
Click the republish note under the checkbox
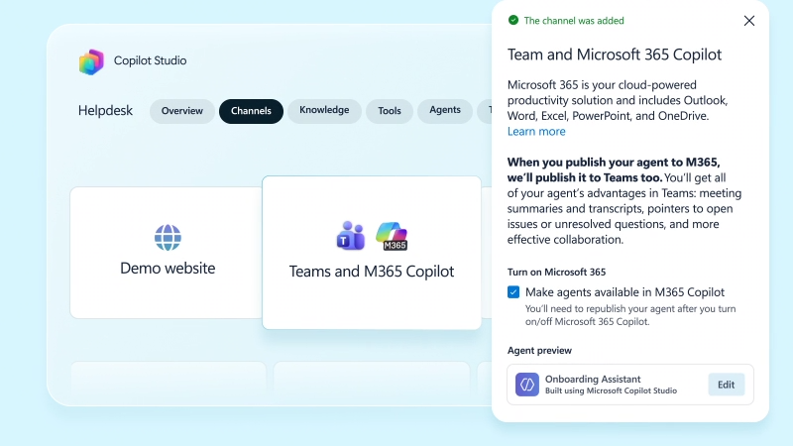point(630,315)
